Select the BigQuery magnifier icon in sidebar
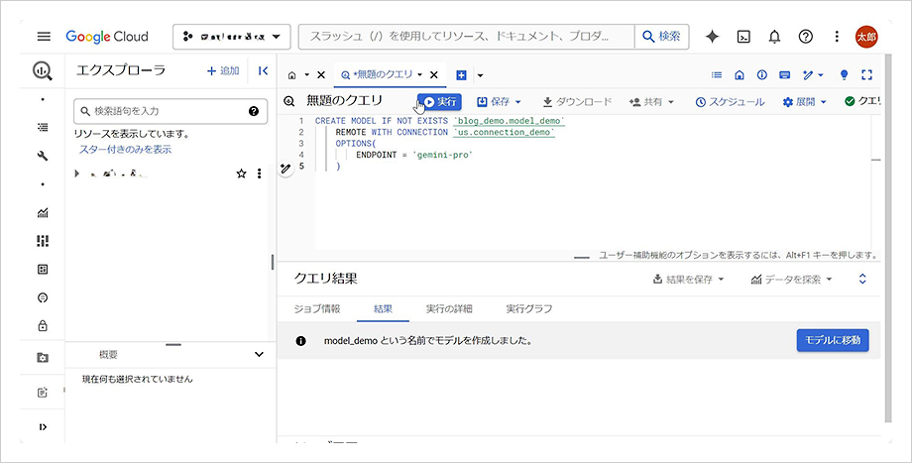Image resolution: width=912 pixels, height=463 pixels. coord(43,70)
